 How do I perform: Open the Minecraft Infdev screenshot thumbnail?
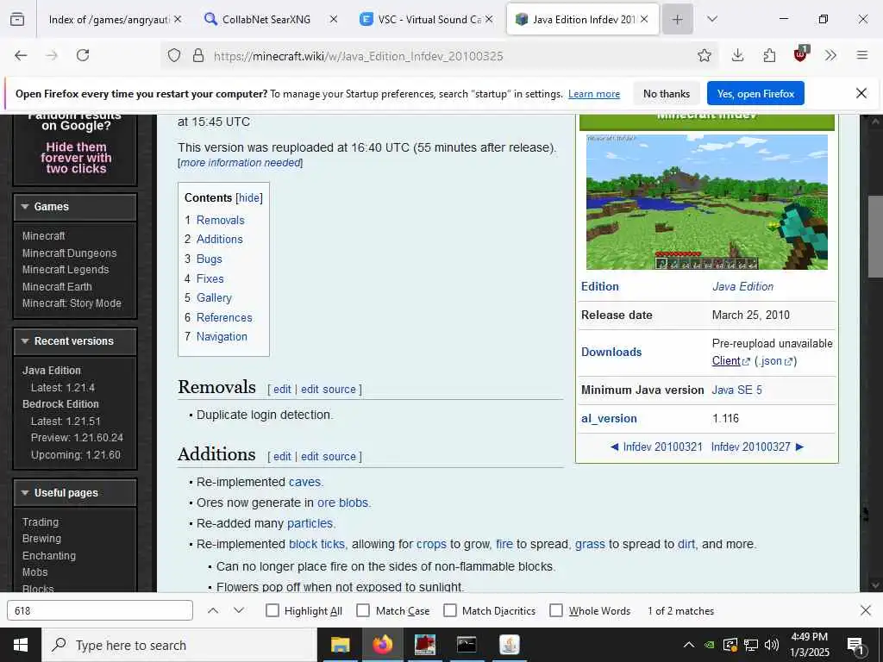[707, 202]
